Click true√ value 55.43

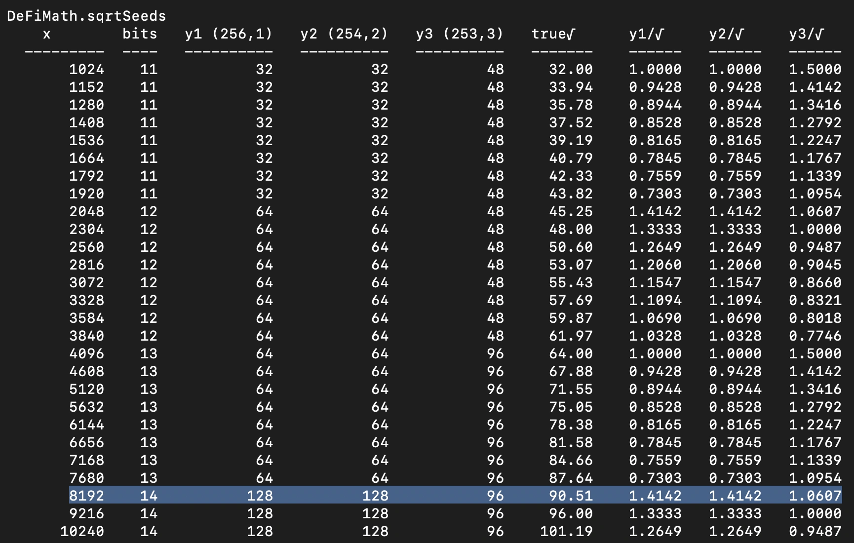[571, 283]
